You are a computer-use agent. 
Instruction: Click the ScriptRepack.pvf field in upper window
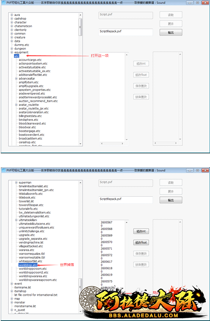(126, 32)
